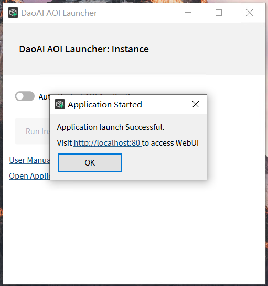Click the empty white area of launcher

(134, 232)
